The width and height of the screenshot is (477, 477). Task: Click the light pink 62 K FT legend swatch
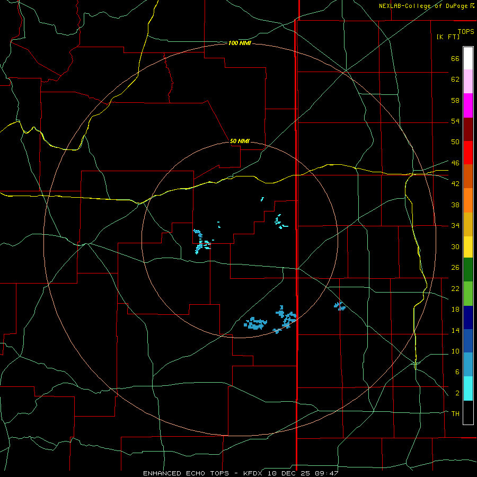tap(468, 81)
